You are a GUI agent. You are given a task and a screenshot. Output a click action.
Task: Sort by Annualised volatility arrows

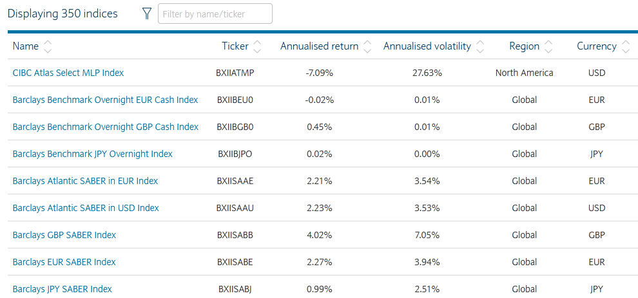click(479, 46)
